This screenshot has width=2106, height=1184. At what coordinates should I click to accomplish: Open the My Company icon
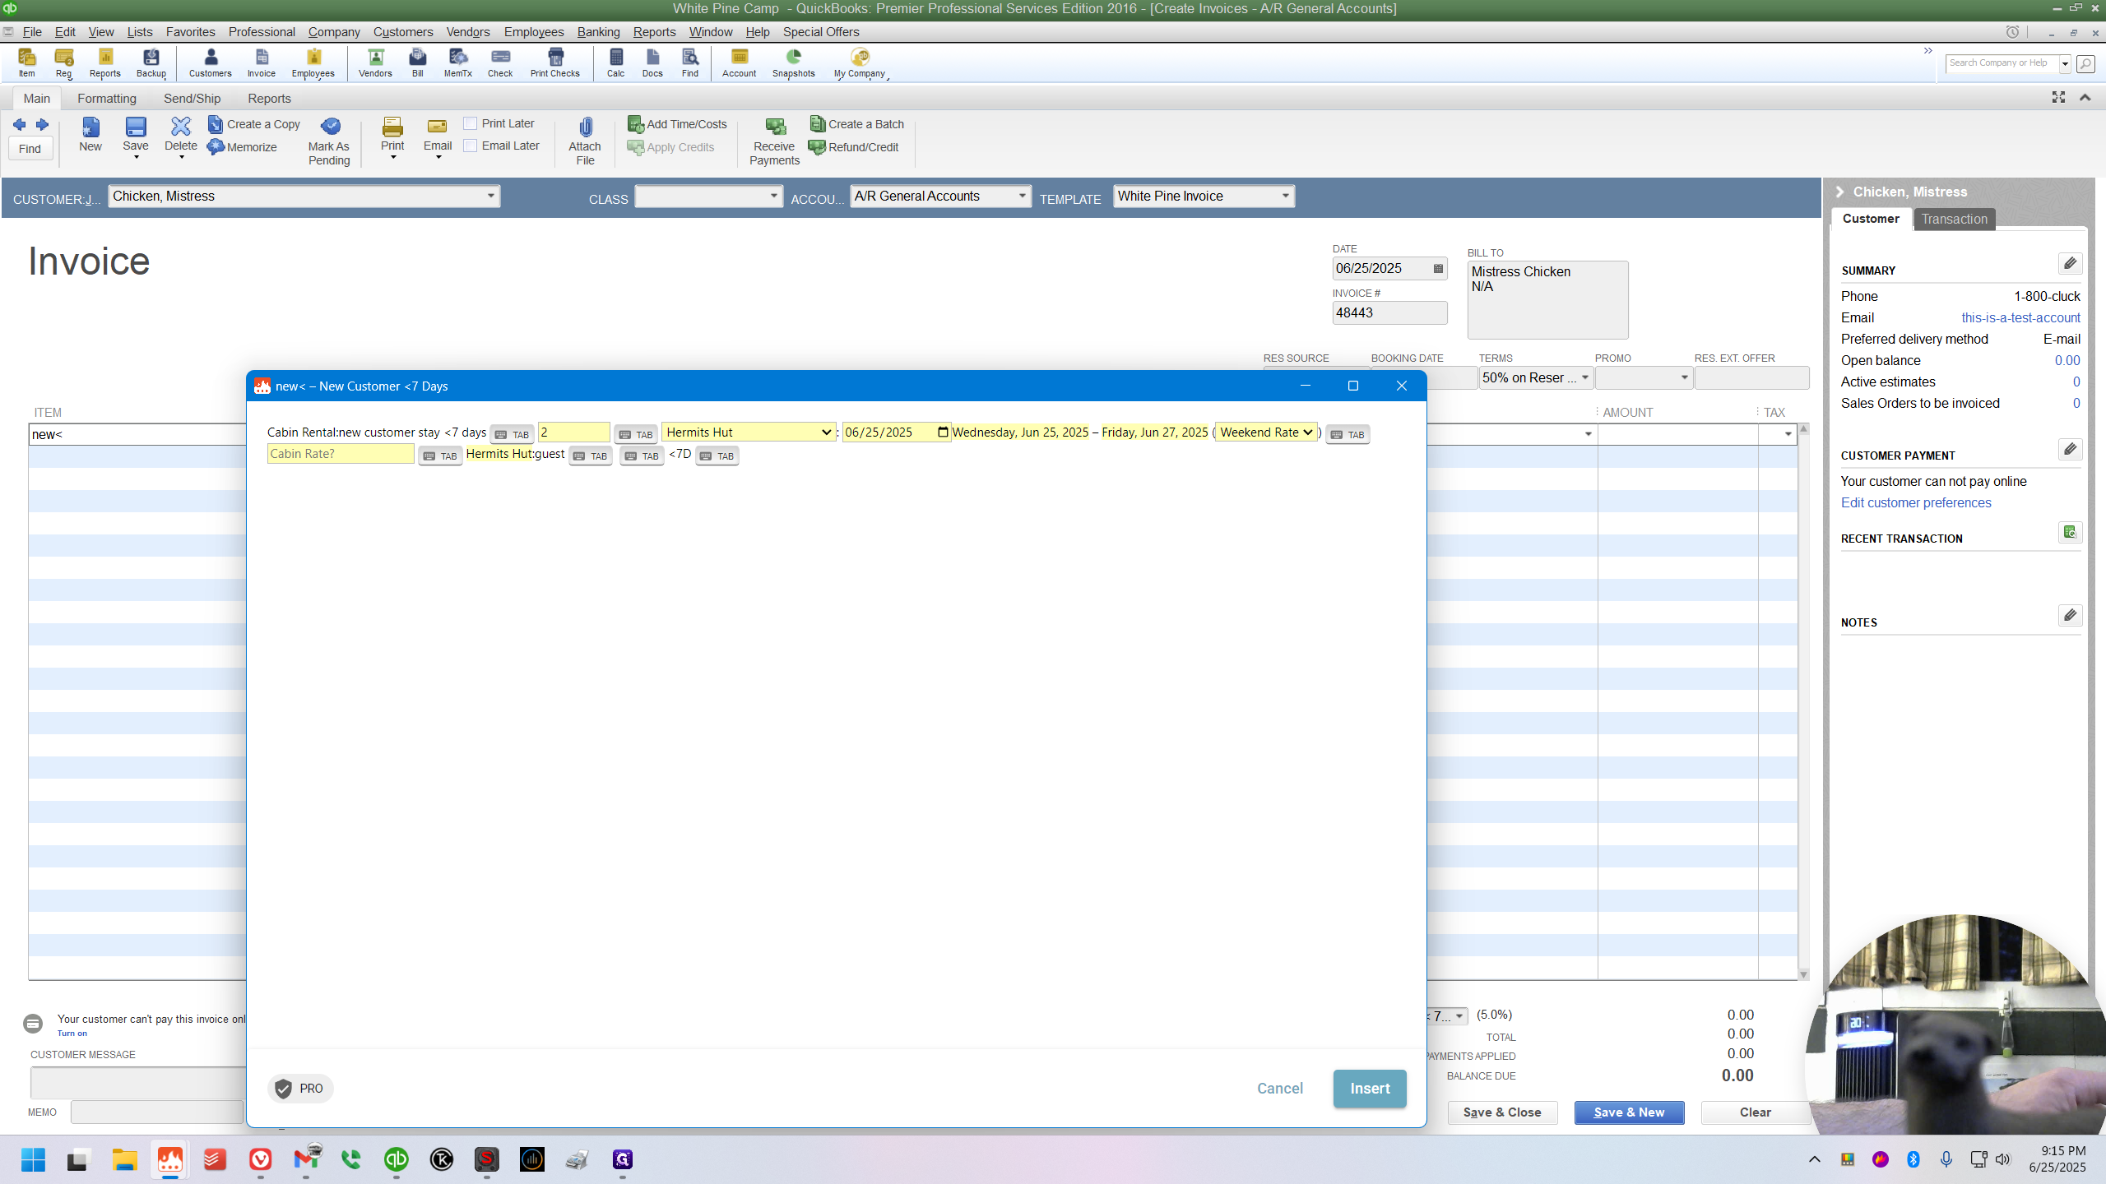point(860,62)
